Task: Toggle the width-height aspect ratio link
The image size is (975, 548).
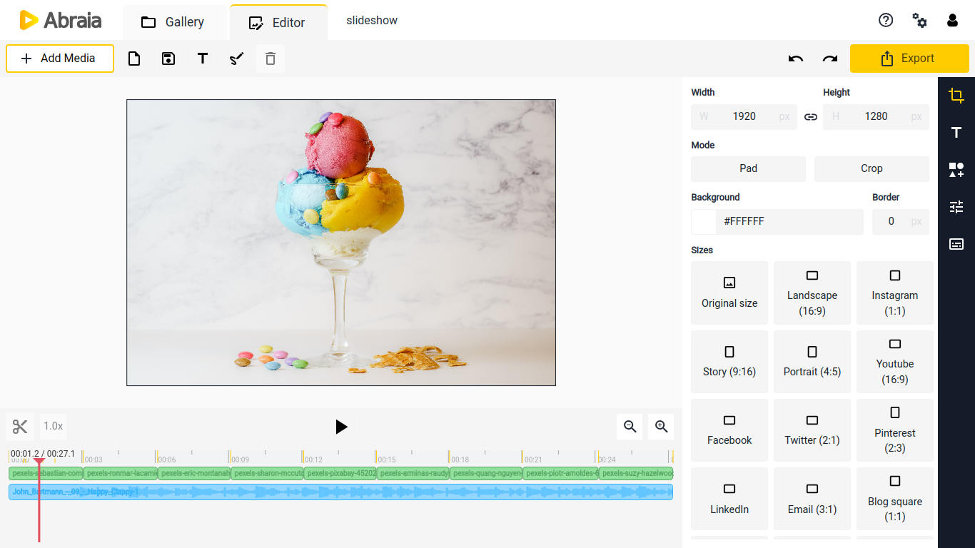Action: [811, 117]
